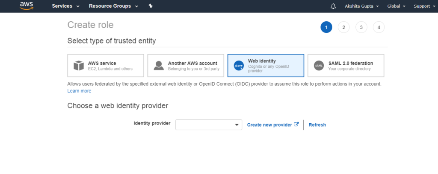Expand the Identity provider dropdown
This screenshot has height=174, width=438.
click(x=209, y=125)
